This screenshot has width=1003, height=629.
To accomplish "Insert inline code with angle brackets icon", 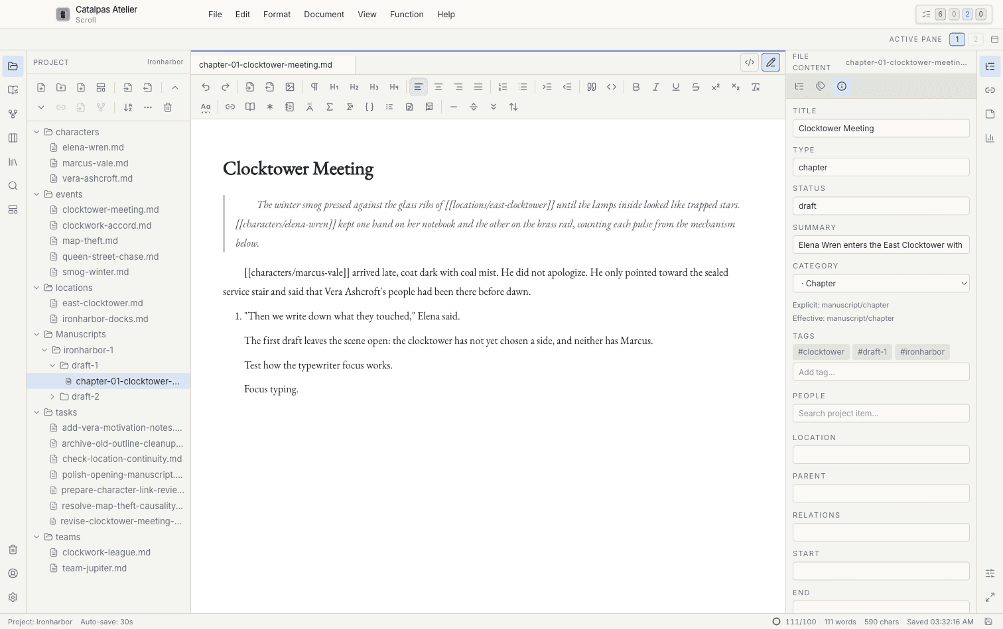I will coord(612,87).
